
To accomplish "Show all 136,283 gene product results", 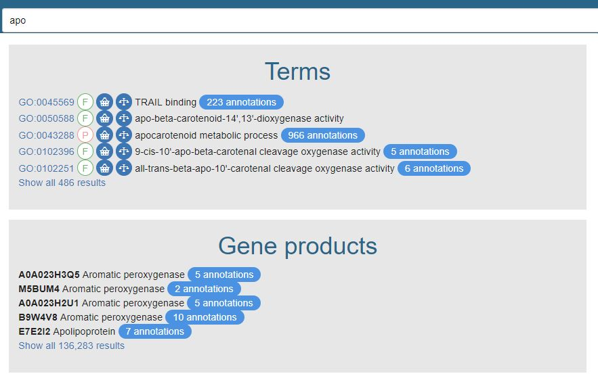I will pyautogui.click(x=71, y=346).
